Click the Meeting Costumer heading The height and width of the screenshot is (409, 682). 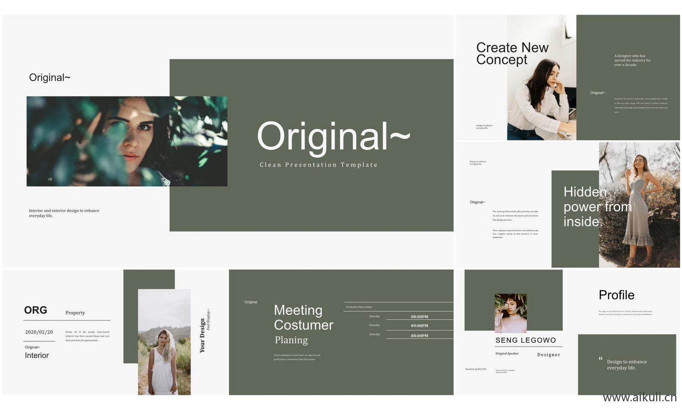(x=303, y=318)
